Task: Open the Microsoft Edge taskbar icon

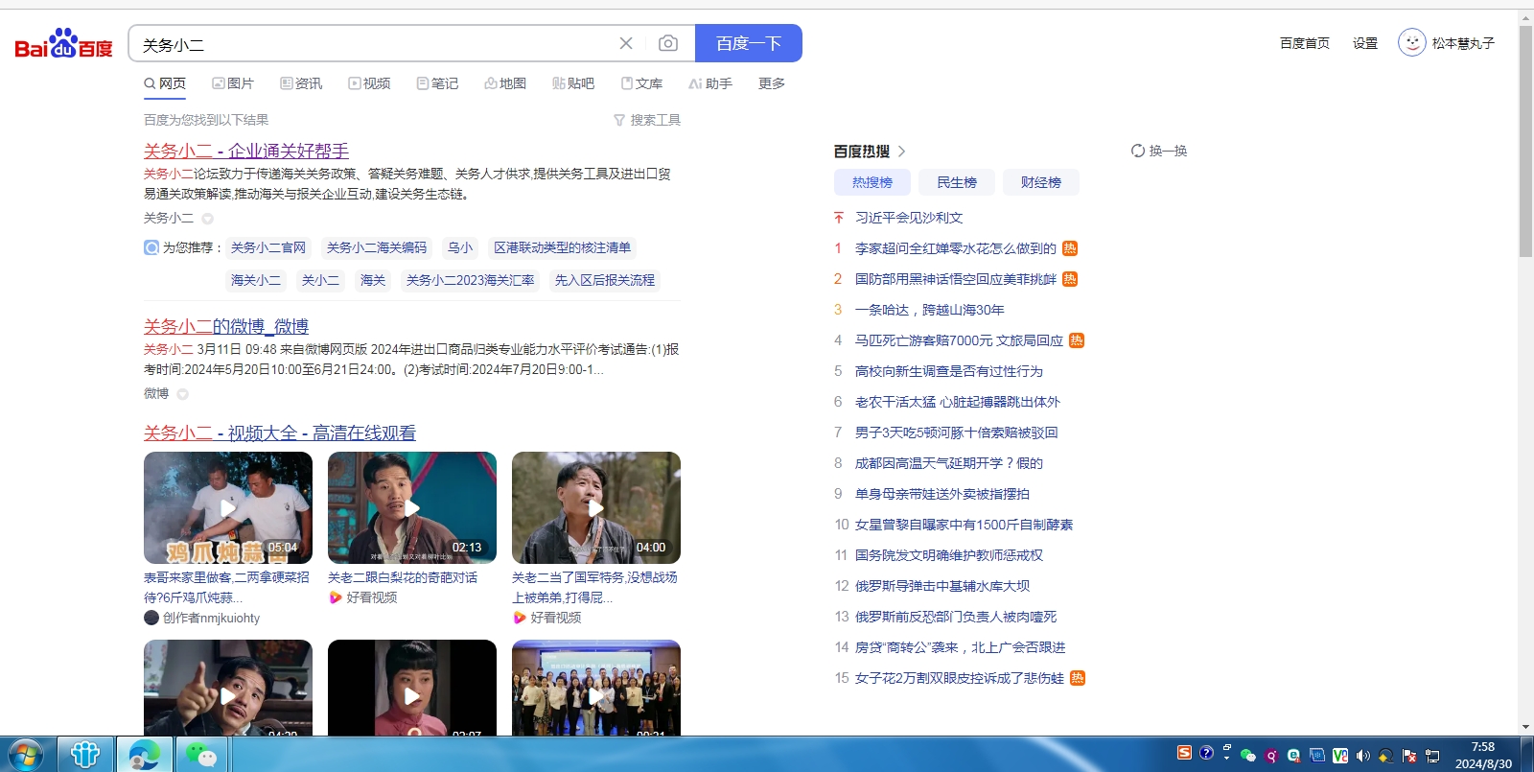Action: [x=145, y=755]
